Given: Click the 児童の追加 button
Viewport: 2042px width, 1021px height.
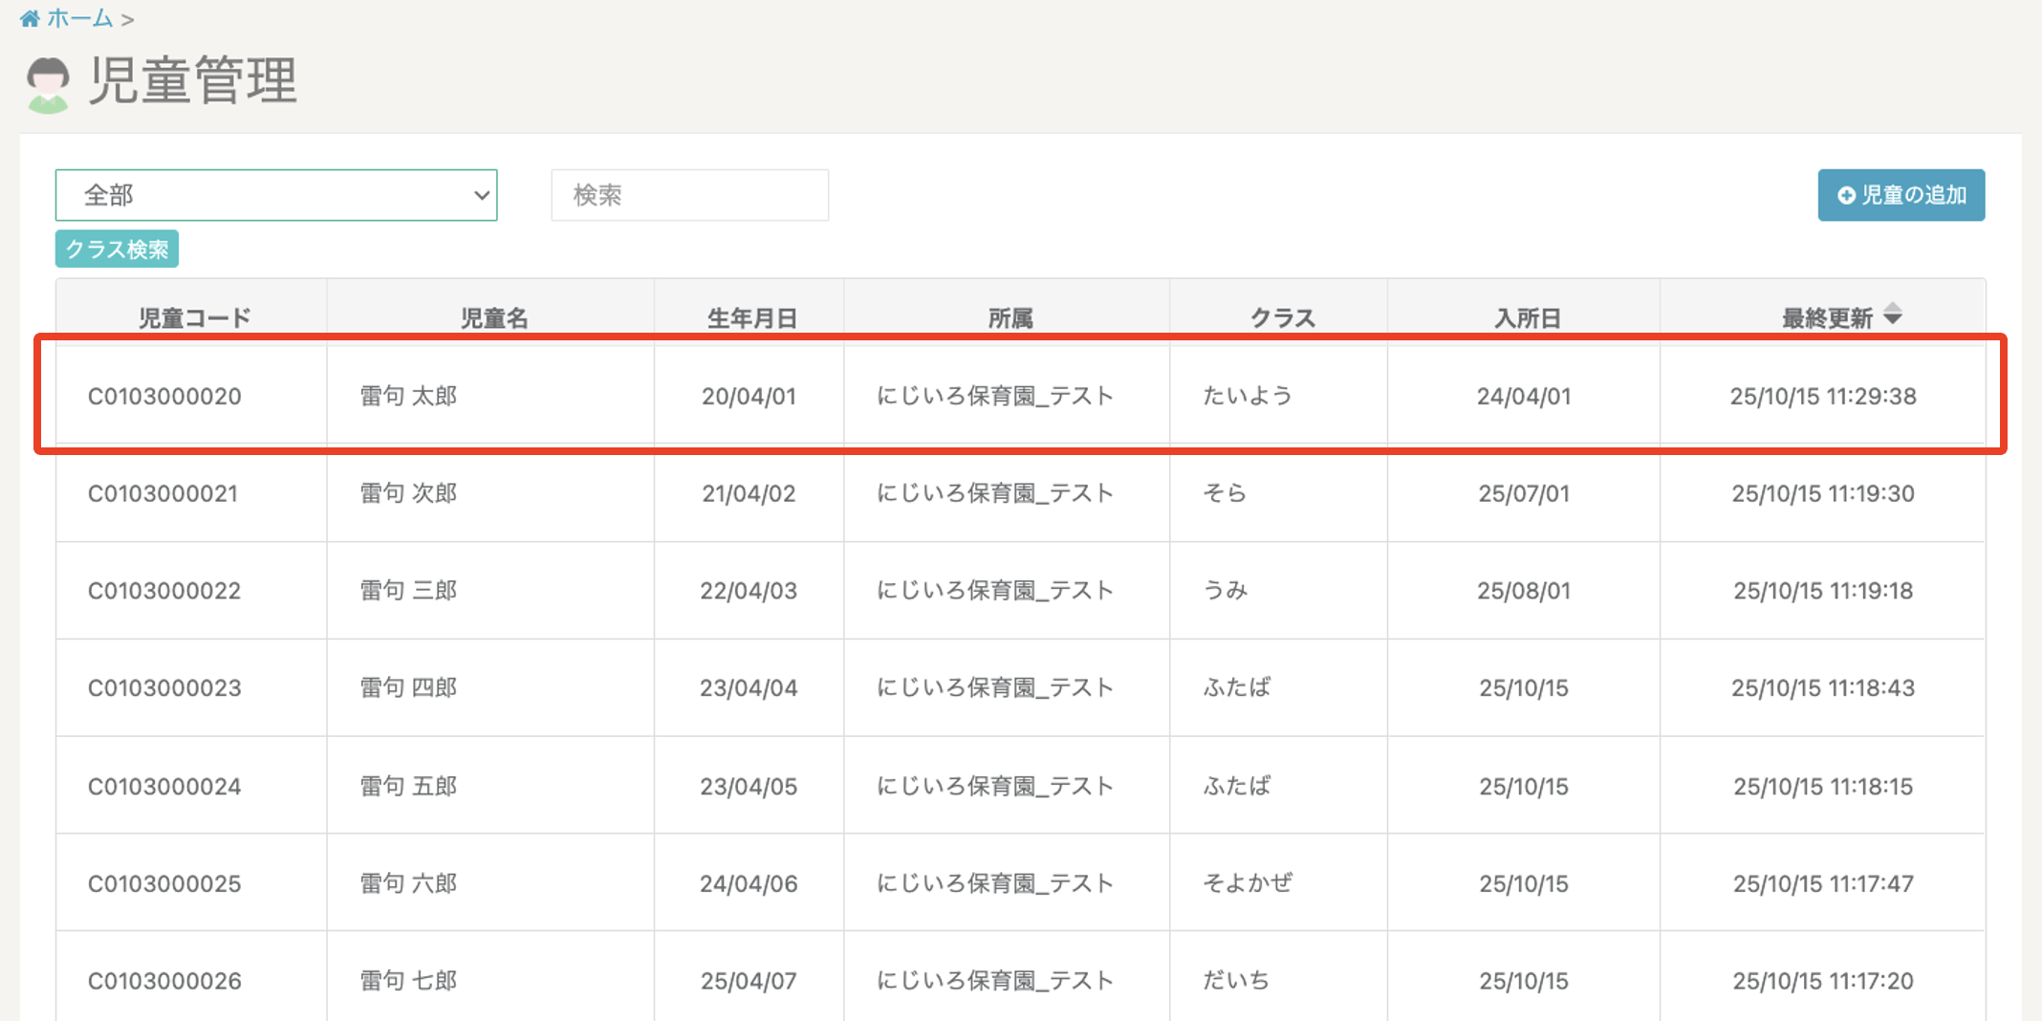Looking at the screenshot, I should coord(1901,195).
